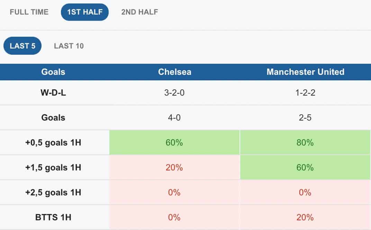Click Manchester United's 1-2-2 record cell
Image resolution: width=371 pixels, height=230 pixels.
coord(305,92)
